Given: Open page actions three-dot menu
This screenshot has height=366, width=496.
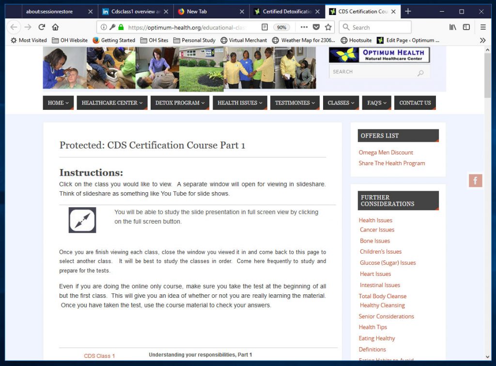Looking at the screenshot, I should pyautogui.click(x=304, y=27).
